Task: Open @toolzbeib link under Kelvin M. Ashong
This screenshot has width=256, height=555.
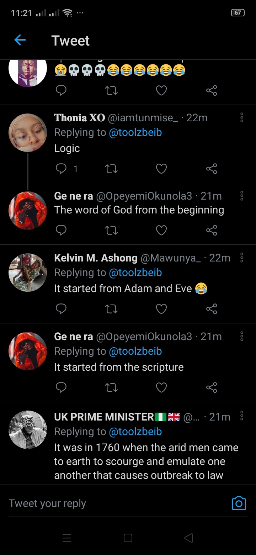Action: pos(135,273)
